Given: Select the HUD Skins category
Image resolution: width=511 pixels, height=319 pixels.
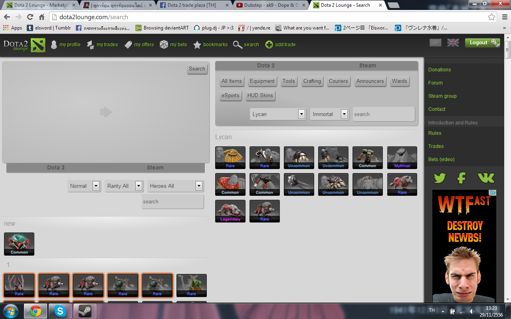Looking at the screenshot, I should [260, 96].
